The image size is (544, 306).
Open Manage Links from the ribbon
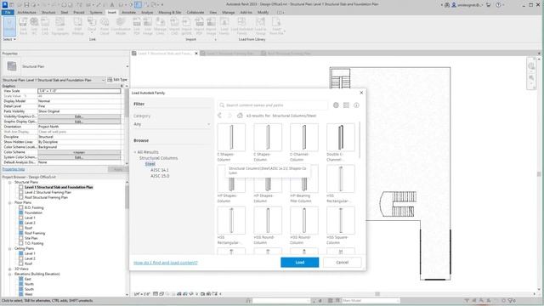tap(160, 26)
